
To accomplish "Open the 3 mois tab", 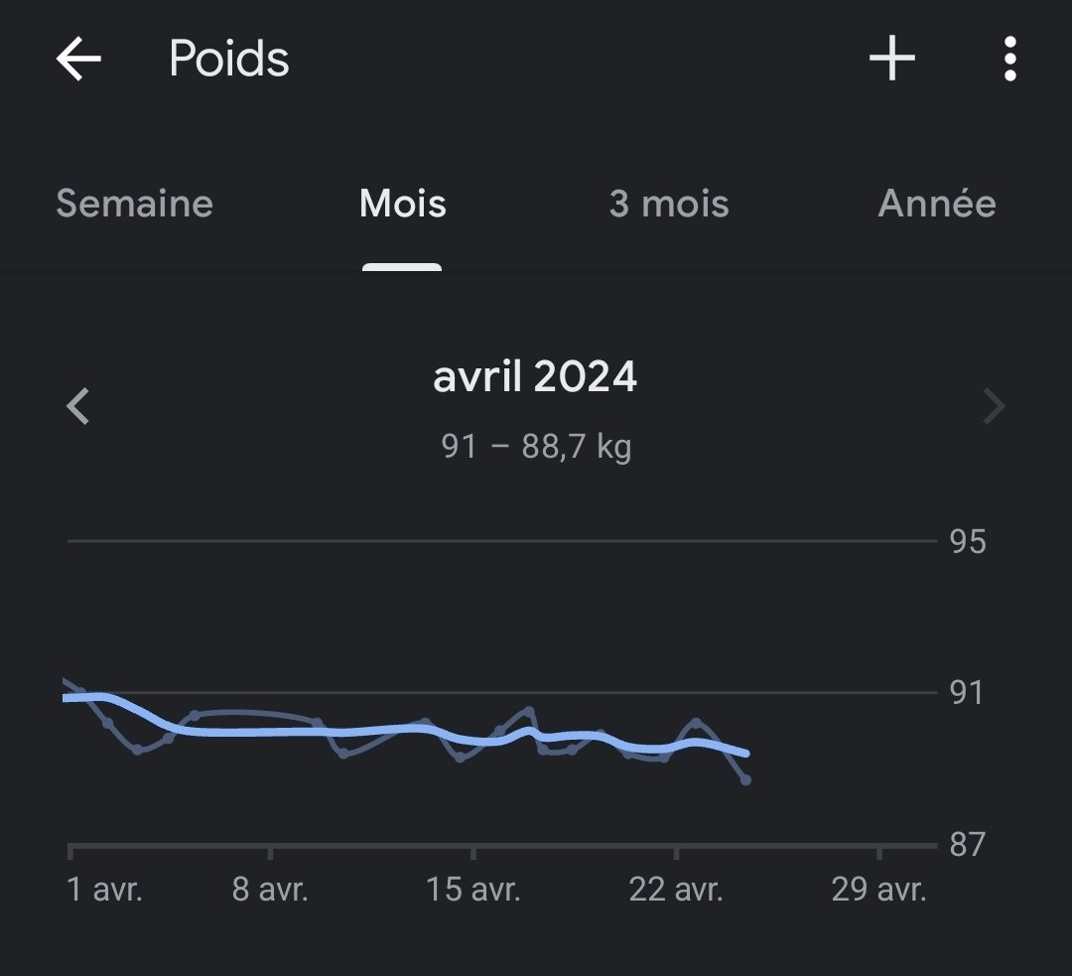I will pyautogui.click(x=669, y=204).
